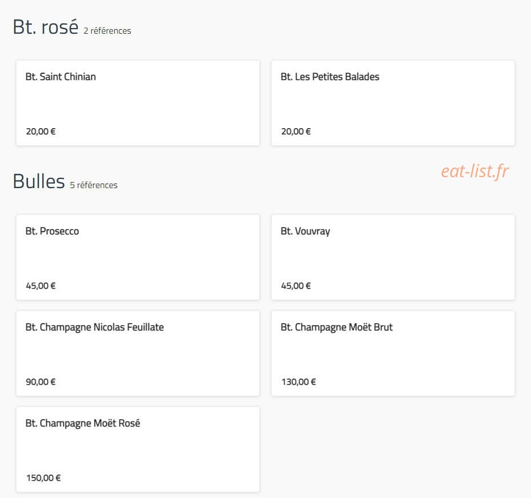The image size is (531, 498).
Task: Click the Bulles section heading
Action: point(39,181)
